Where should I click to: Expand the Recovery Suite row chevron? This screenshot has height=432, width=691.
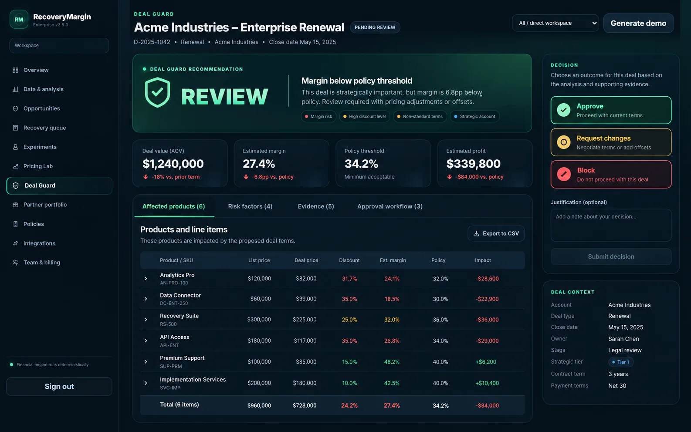point(146,320)
